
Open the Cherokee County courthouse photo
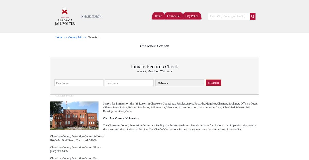tap(74, 115)
